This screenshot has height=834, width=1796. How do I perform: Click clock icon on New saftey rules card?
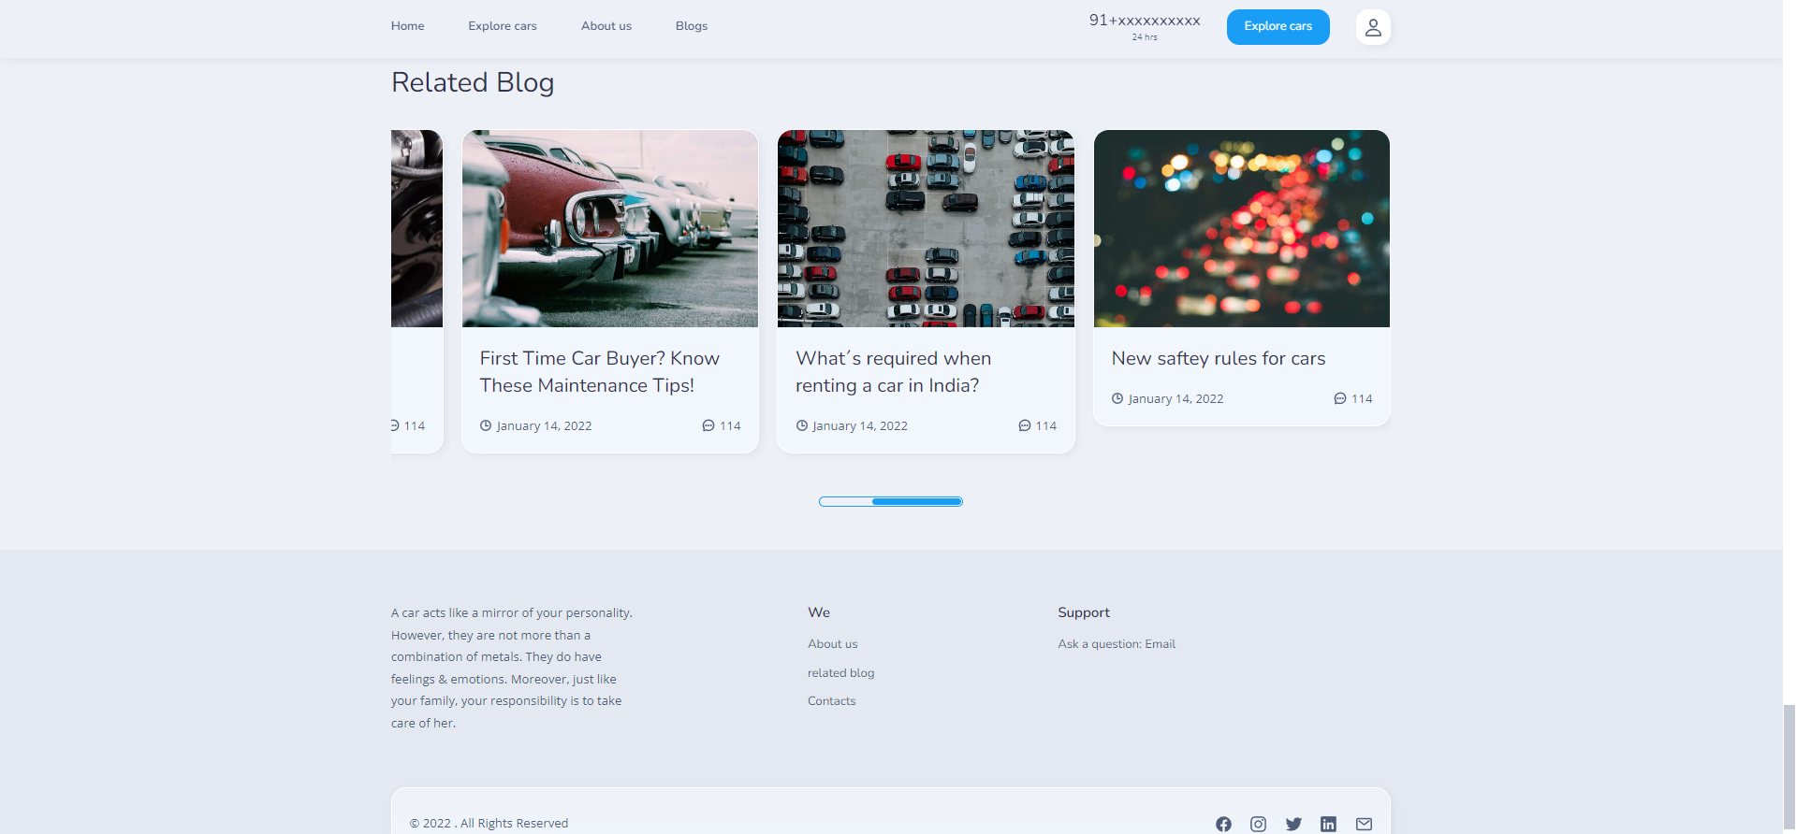click(x=1117, y=398)
